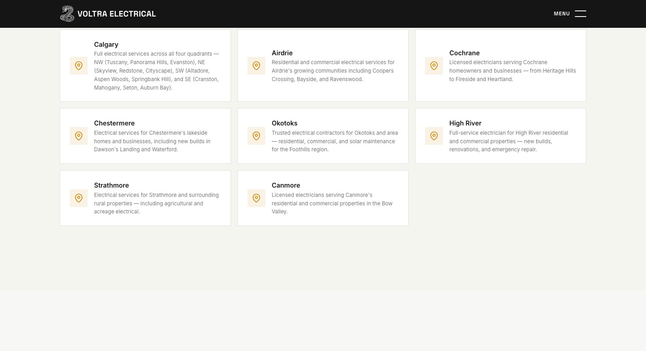Click Canmore description mentioning Bow Valley
The width and height of the screenshot is (646, 351).
coord(332,203)
